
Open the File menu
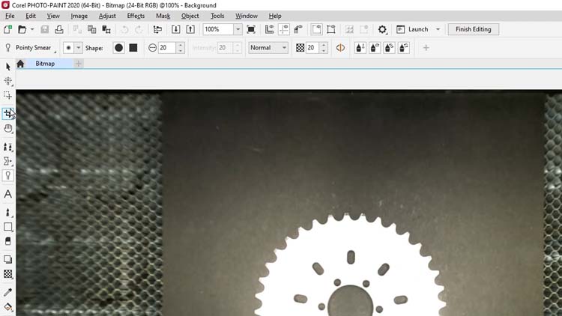[10, 16]
